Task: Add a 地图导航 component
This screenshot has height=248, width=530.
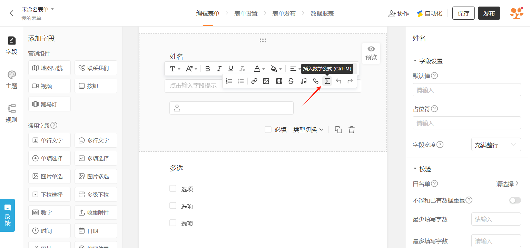Action: (x=49, y=68)
